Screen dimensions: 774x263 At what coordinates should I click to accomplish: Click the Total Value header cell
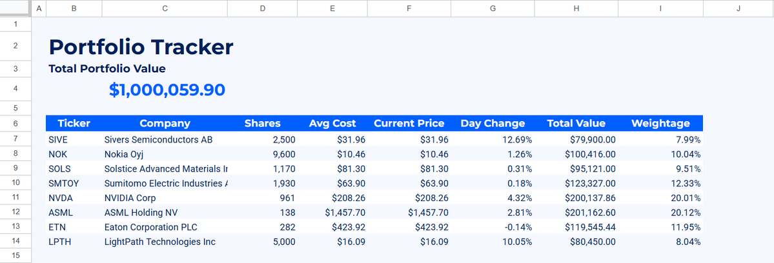pos(576,123)
